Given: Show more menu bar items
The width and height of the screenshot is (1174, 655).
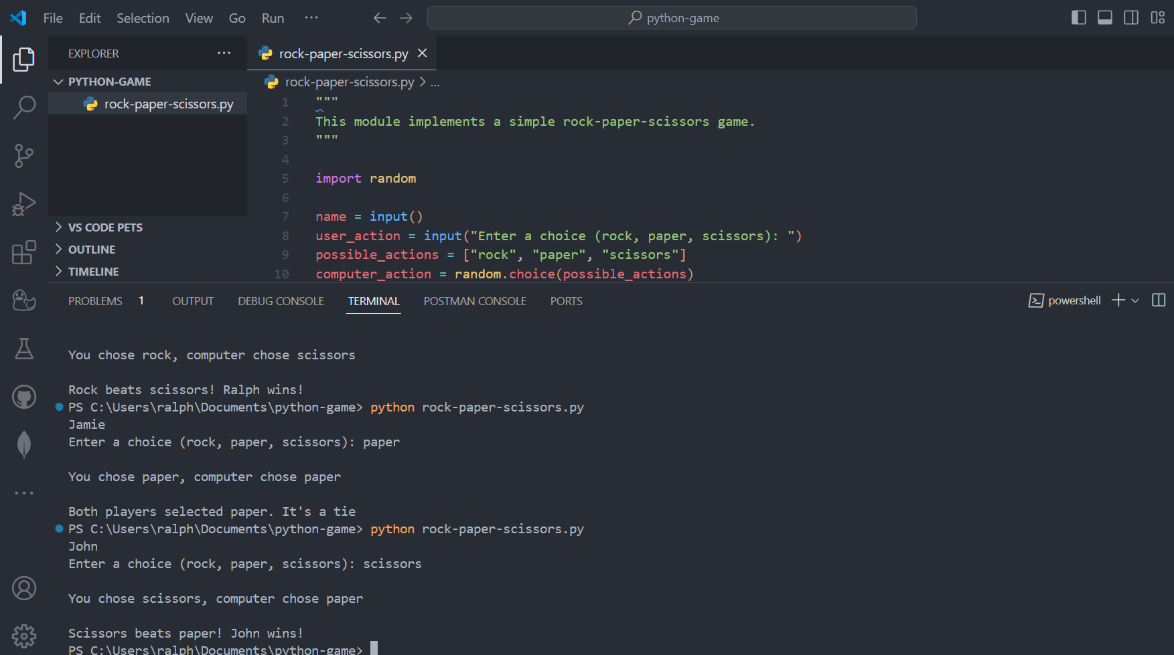Looking at the screenshot, I should coord(311,18).
